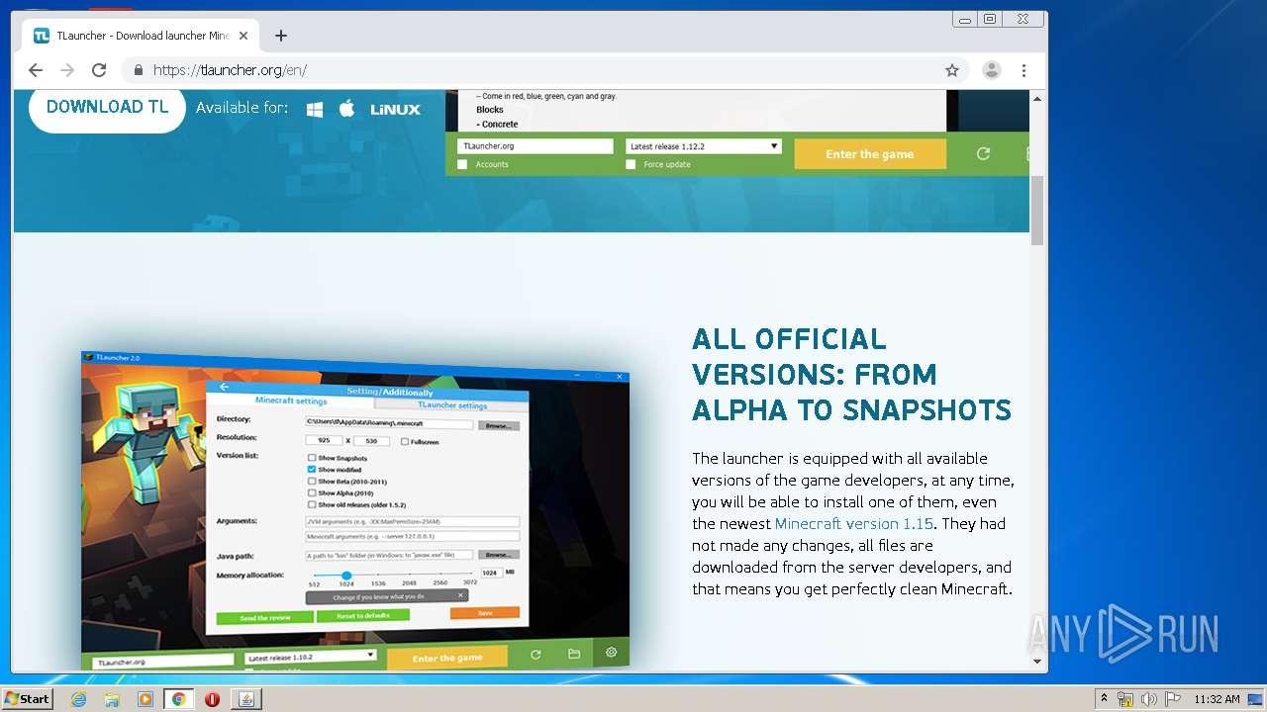Select the Minecraft settings tab
This screenshot has width=1267, height=712.
[x=291, y=400]
